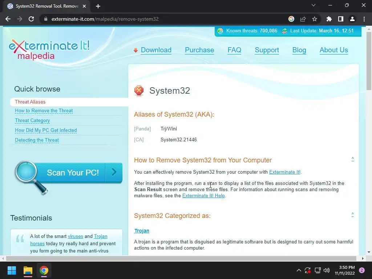Select the System32 Removal Tool tab
This screenshot has width=372, height=279.
coord(47,6)
